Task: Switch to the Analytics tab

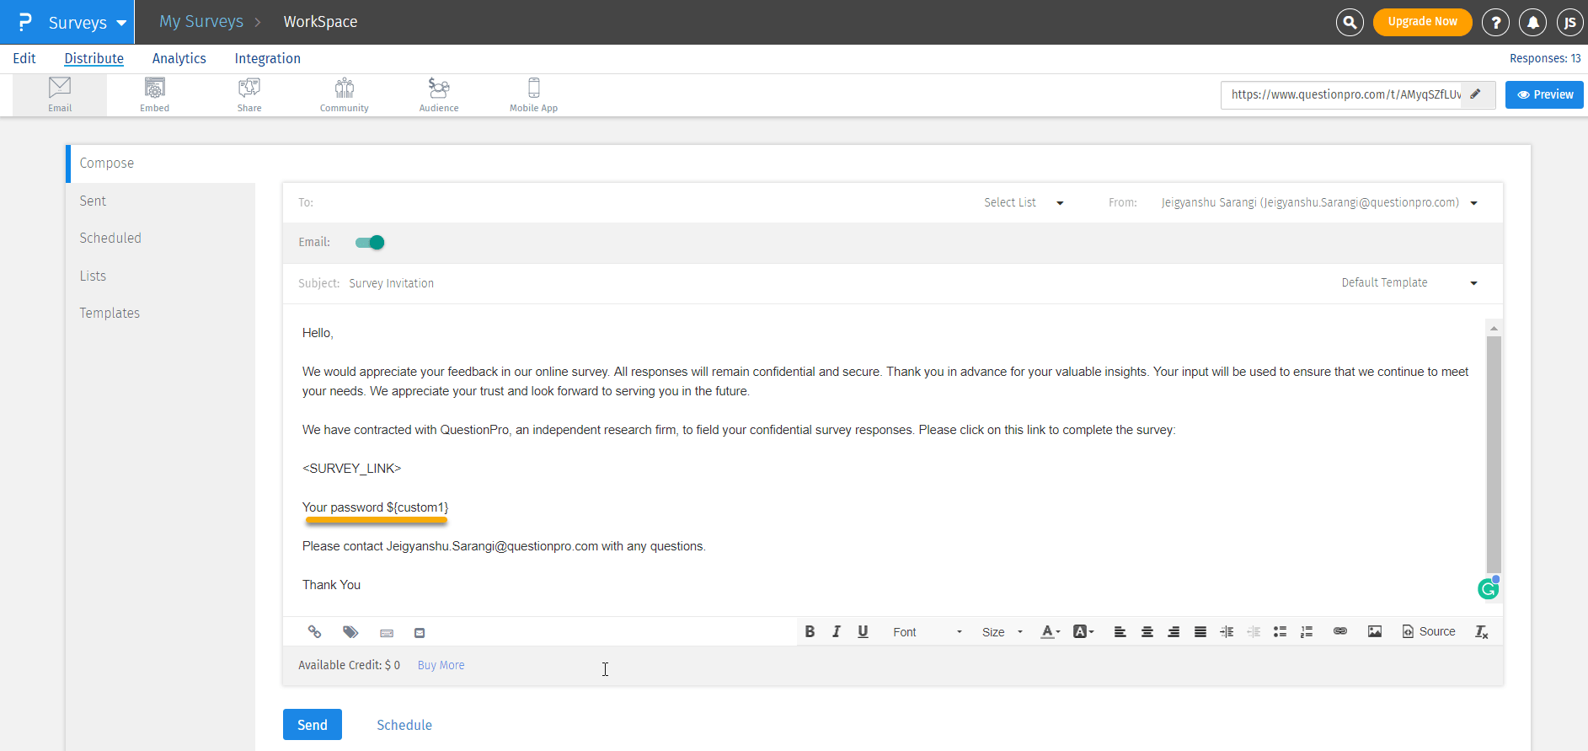Action: (179, 58)
